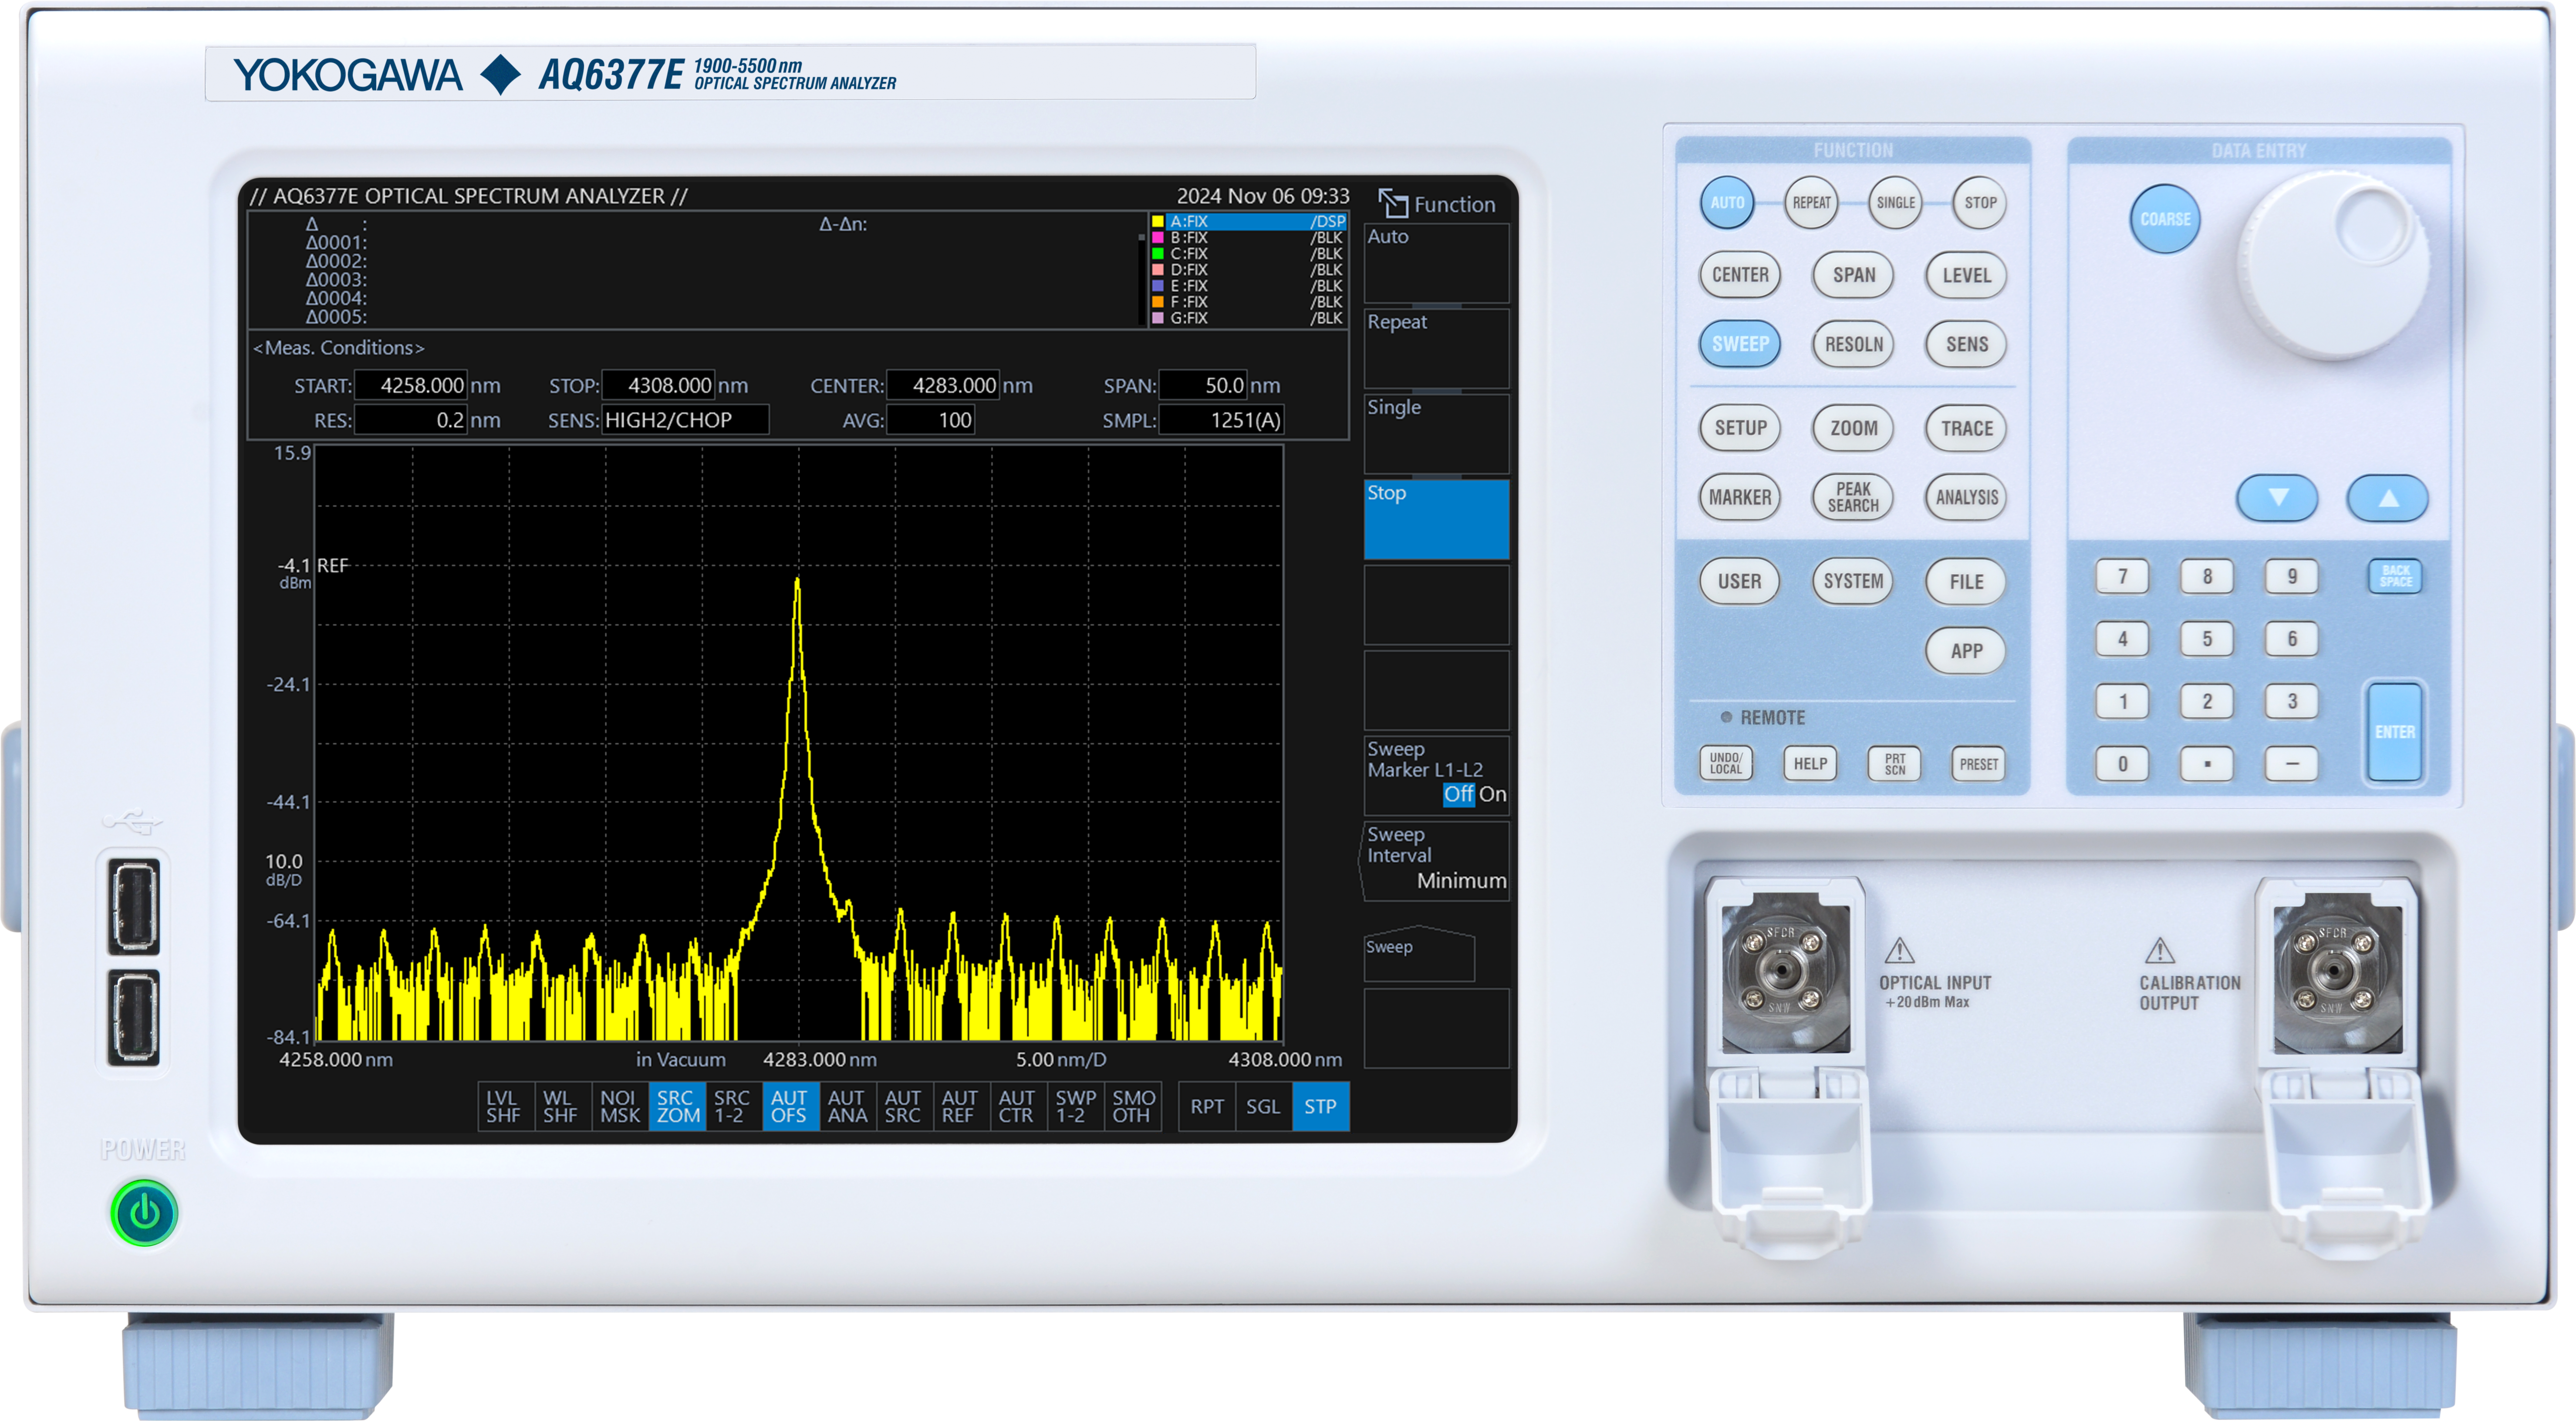Toggle the COARSE knob button
This screenshot has height=1421, width=2576.
coord(2164,219)
